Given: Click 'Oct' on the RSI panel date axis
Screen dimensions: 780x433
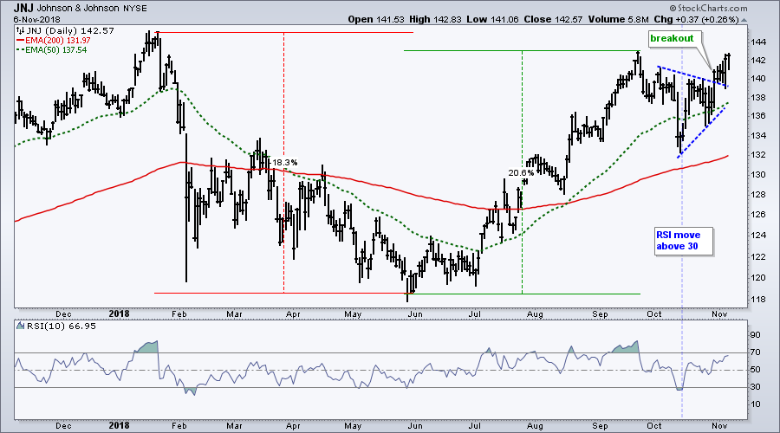Looking at the screenshot, I should click(654, 426).
